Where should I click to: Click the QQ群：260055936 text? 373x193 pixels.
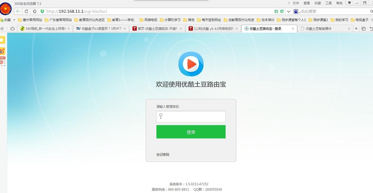[x=208, y=189]
